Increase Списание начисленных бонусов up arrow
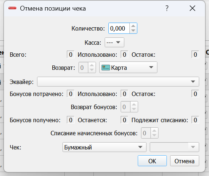The height and width of the screenshot is (176, 209). tap(154, 131)
